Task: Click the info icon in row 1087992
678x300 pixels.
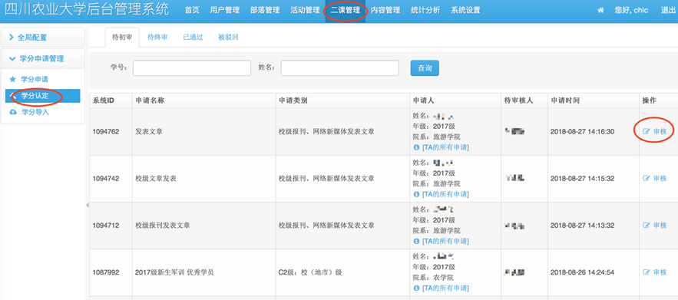Action: tap(416, 288)
